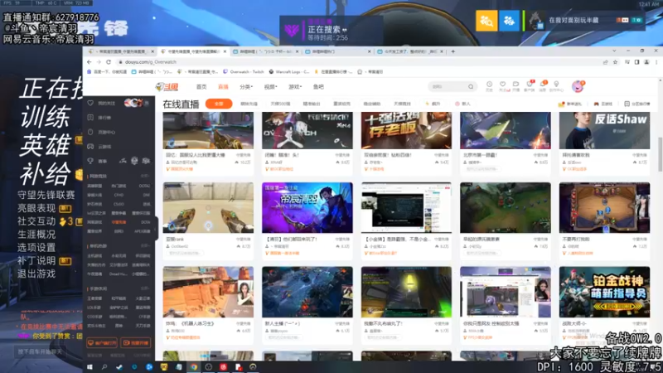Viewport: 663px width, 373px height.
Task: Open the 十强法鸡 存老板 stream thumbnail
Action: [x=406, y=130]
